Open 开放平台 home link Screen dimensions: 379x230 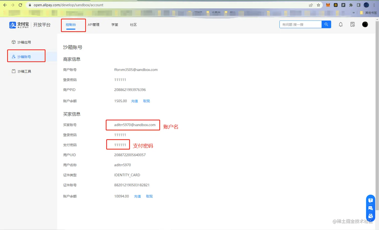click(x=42, y=25)
